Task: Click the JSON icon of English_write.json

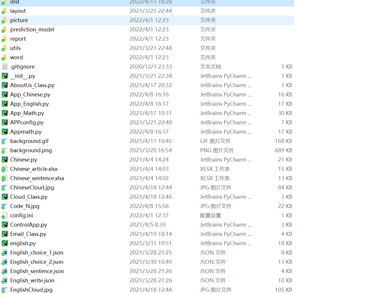Action: tap(4, 281)
